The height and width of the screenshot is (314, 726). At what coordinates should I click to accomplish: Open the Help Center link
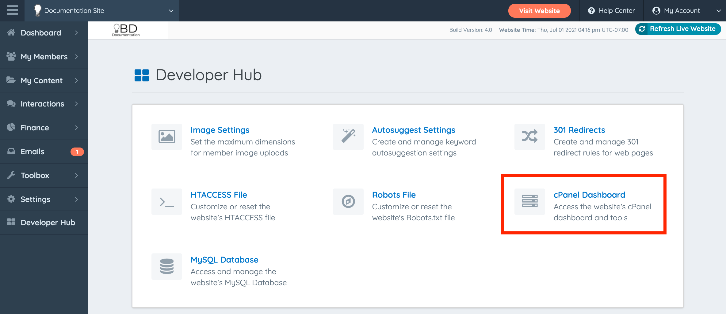pyautogui.click(x=611, y=11)
